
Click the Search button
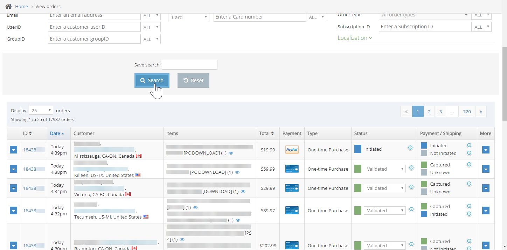point(152,80)
